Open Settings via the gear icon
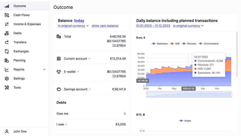This screenshot has width=241, height=136. [7, 79]
